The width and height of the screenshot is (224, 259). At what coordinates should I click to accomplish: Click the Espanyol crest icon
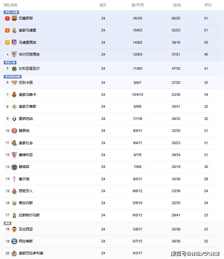(x=14, y=191)
